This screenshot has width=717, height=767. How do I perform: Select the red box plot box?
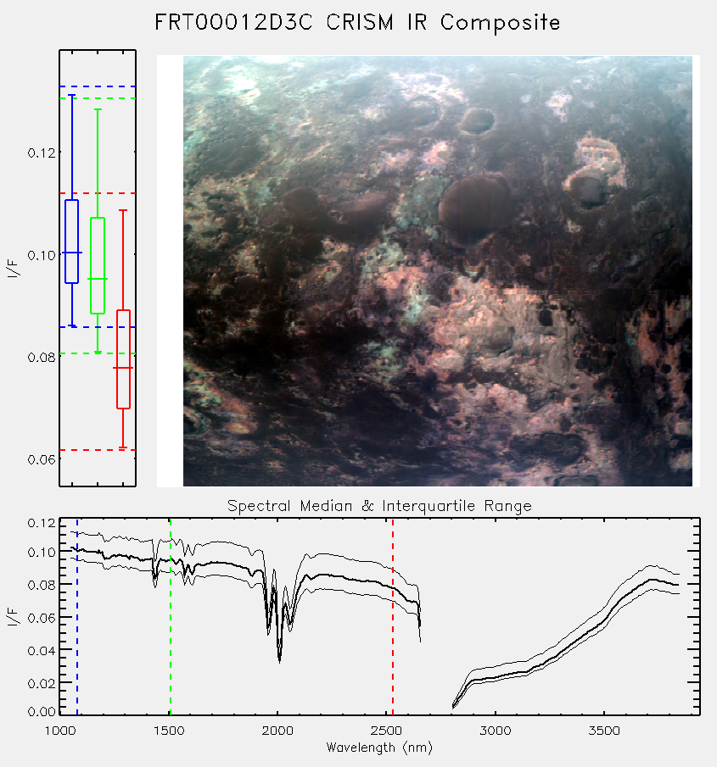123,359
